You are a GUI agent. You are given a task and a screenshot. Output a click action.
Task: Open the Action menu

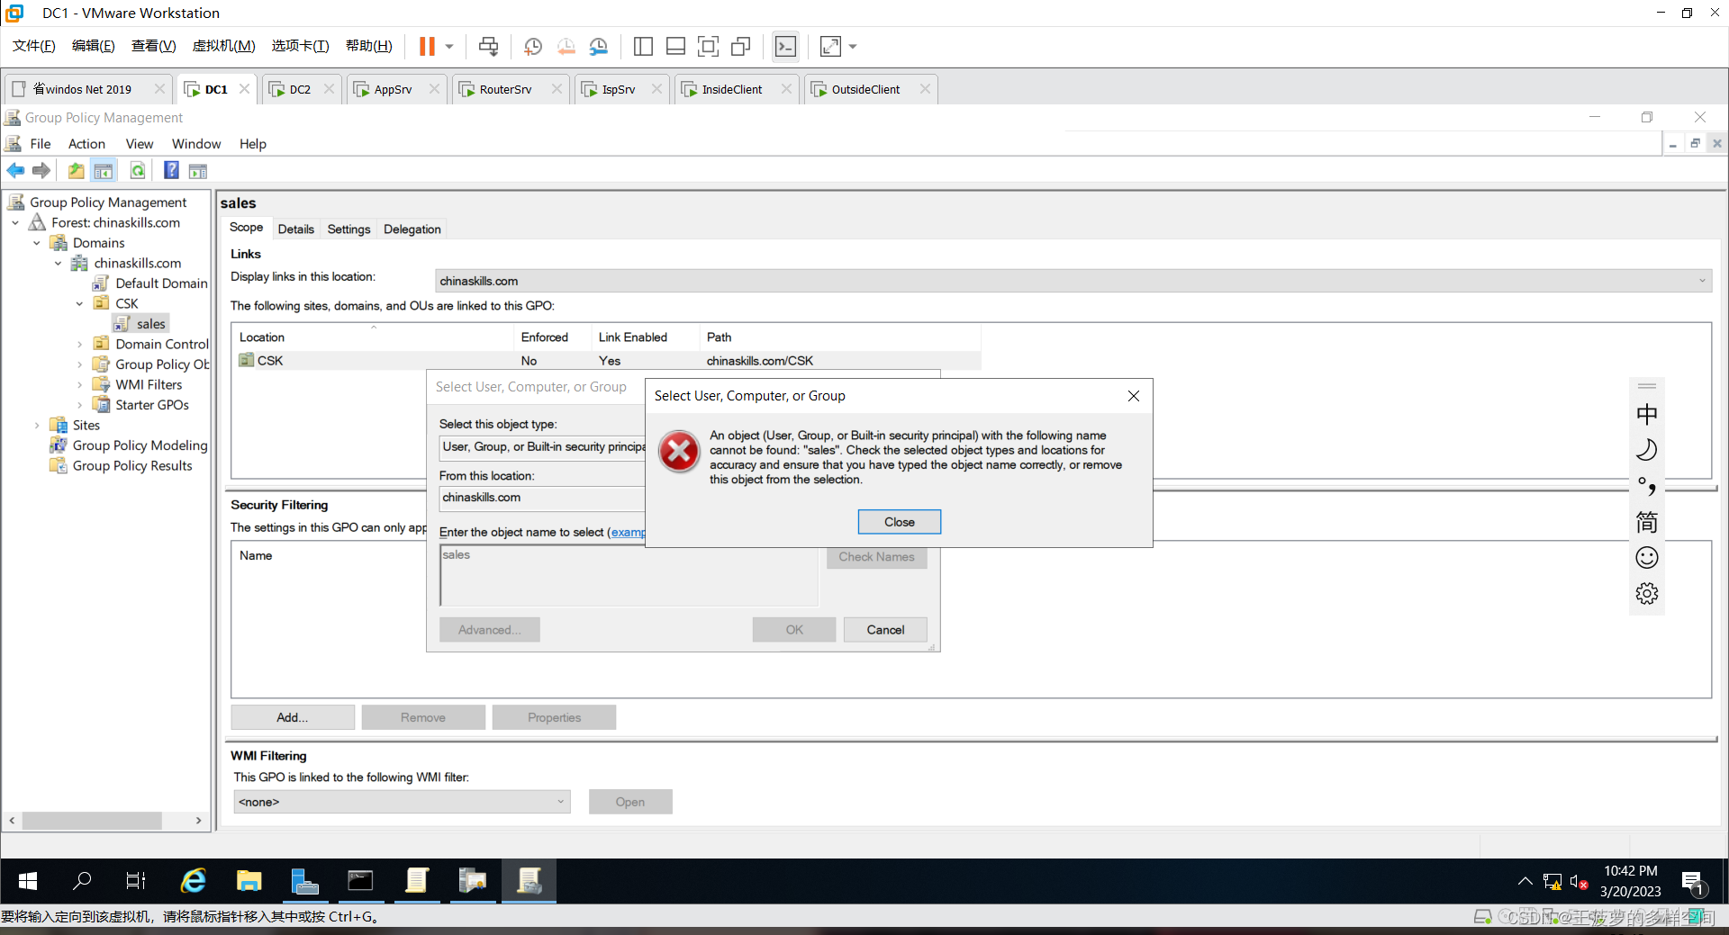[86, 144]
